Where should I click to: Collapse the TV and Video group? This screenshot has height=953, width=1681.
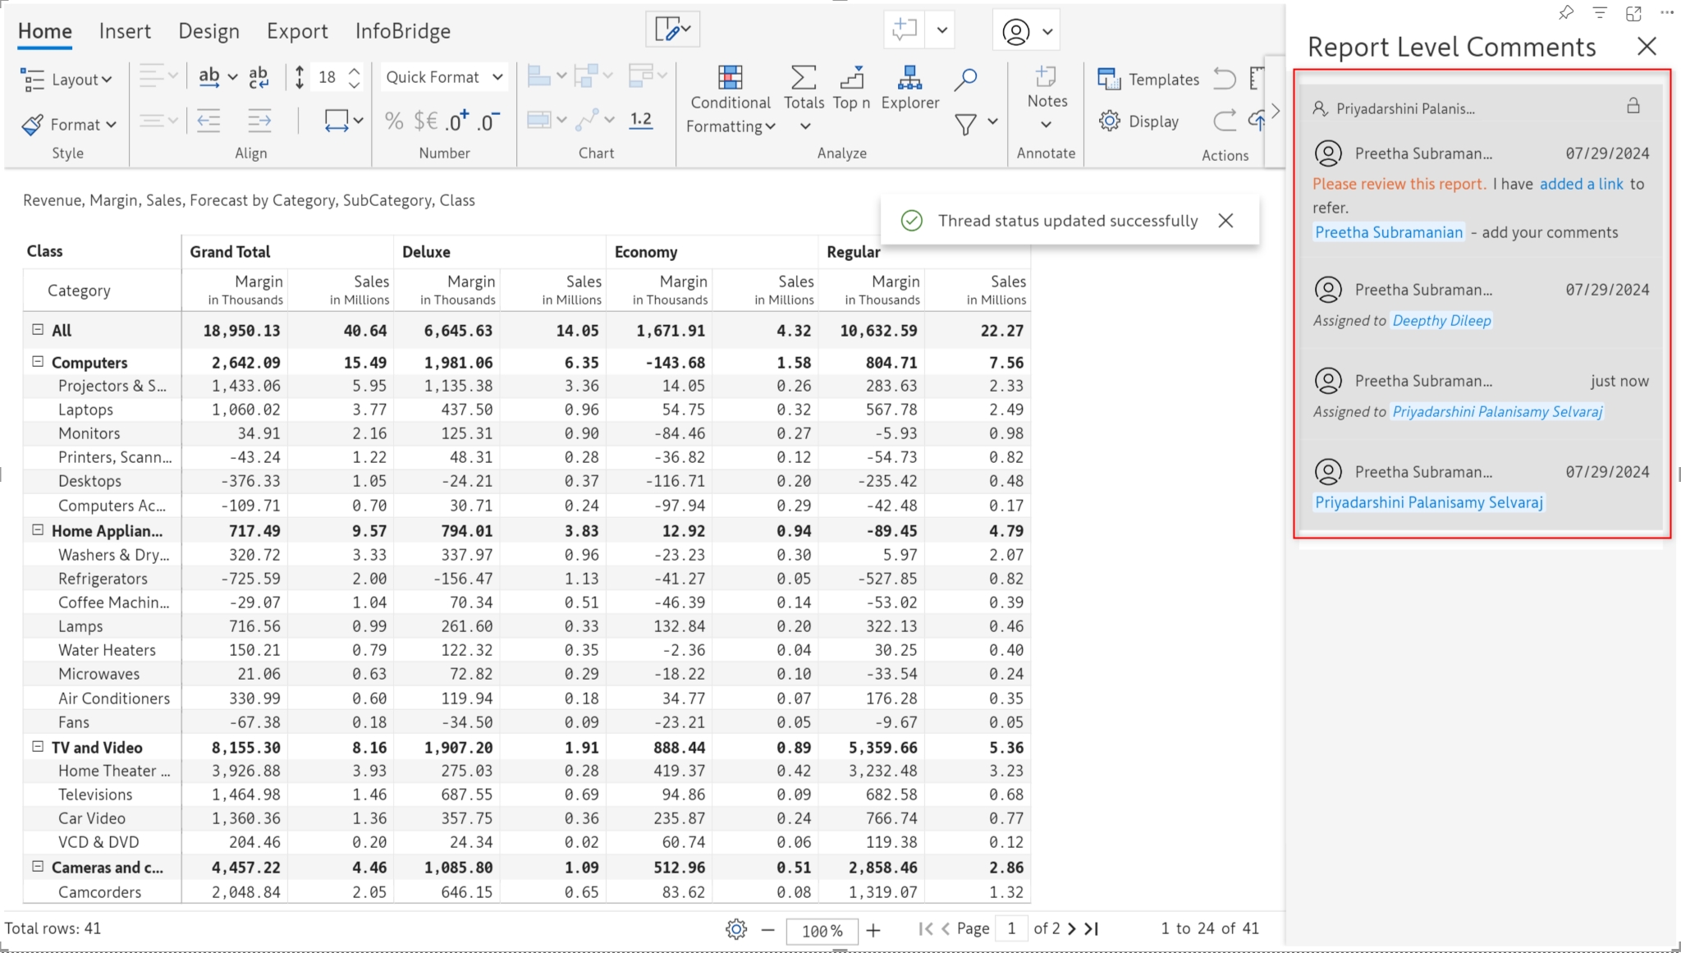click(x=38, y=746)
